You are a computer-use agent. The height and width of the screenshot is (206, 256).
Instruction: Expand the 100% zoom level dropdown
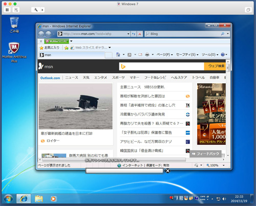(224, 165)
